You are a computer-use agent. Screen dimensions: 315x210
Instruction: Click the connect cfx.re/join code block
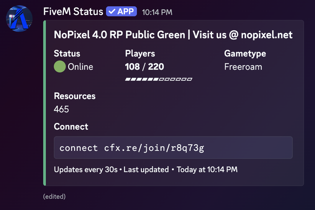point(173,147)
